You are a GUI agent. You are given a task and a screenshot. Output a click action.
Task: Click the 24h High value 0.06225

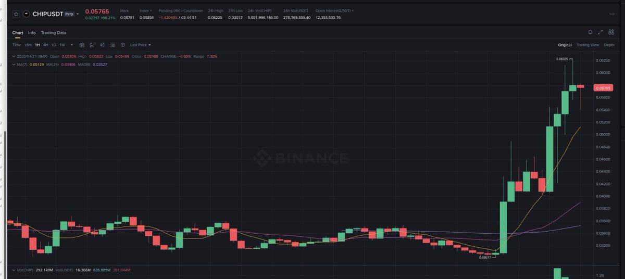[x=215, y=18]
